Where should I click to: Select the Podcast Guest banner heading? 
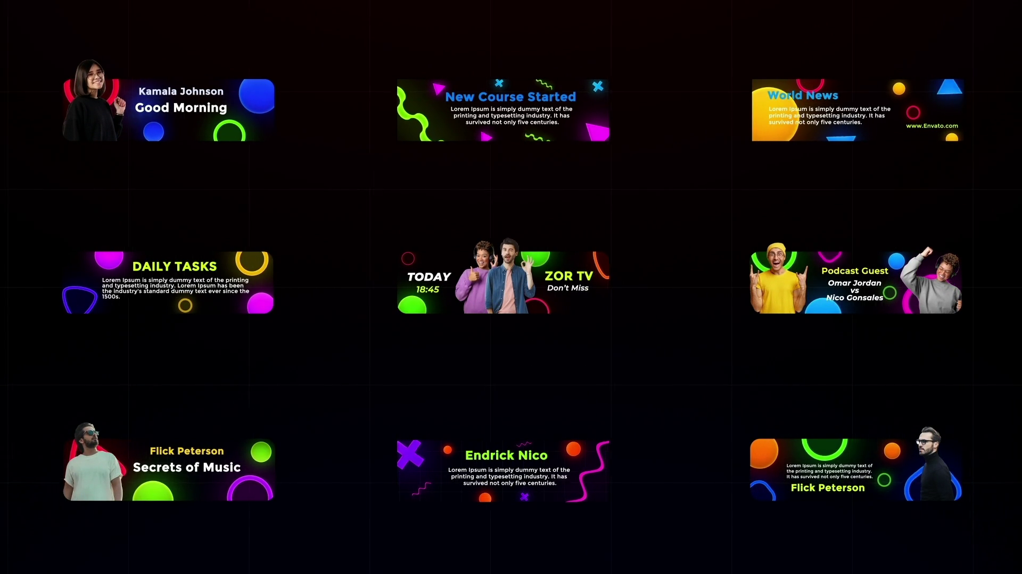(854, 271)
